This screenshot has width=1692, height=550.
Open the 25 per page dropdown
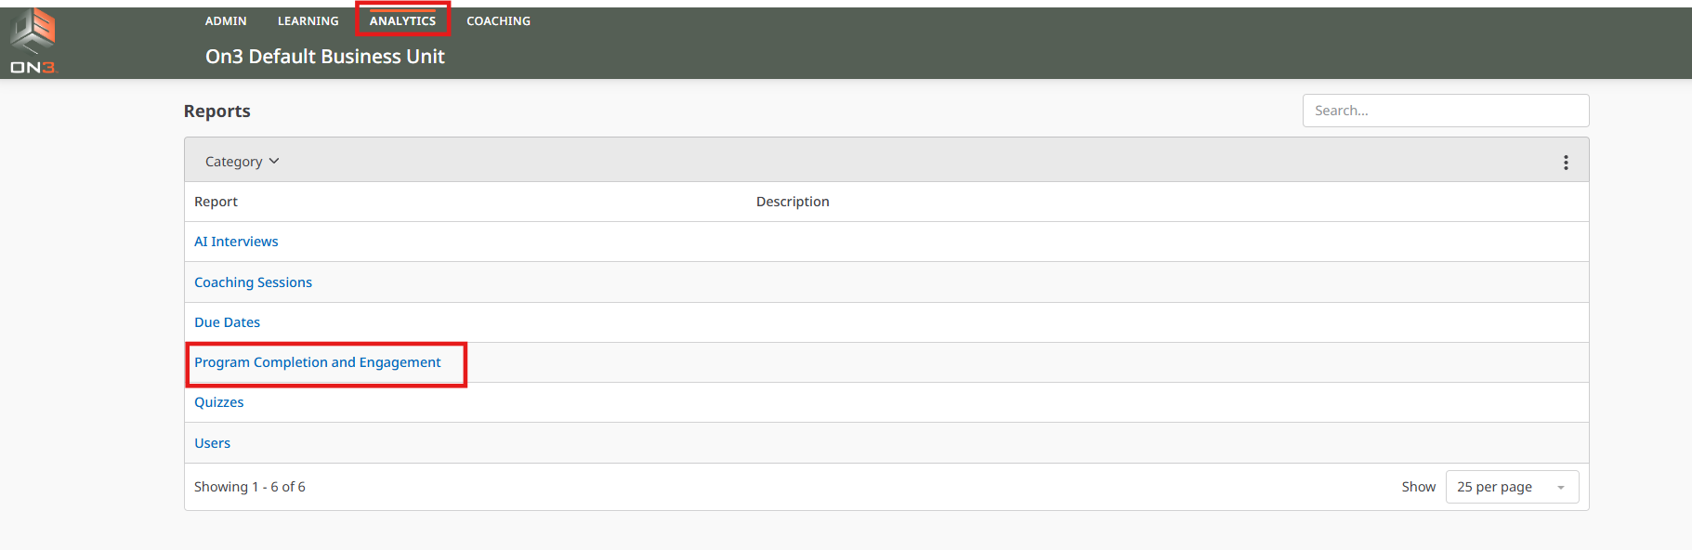(1511, 487)
